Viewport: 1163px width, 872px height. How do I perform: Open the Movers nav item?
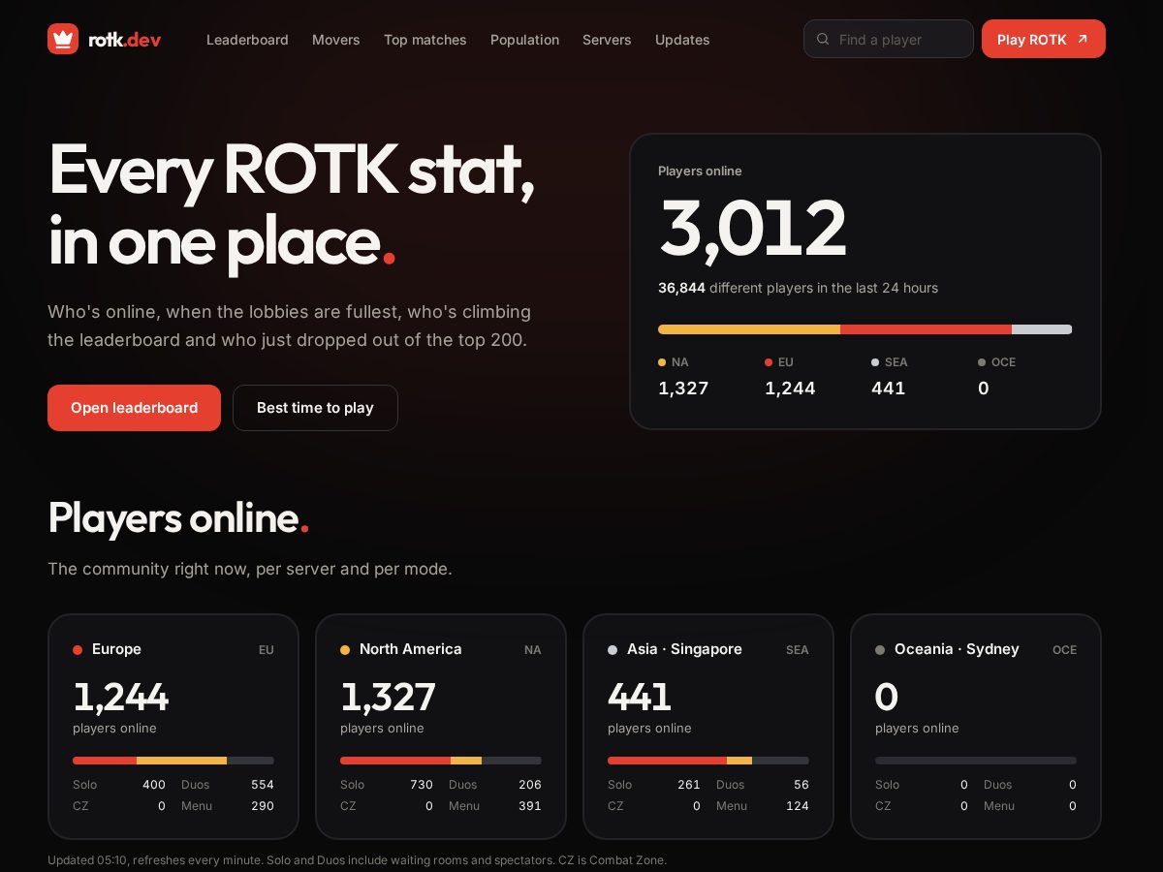coord(336,40)
